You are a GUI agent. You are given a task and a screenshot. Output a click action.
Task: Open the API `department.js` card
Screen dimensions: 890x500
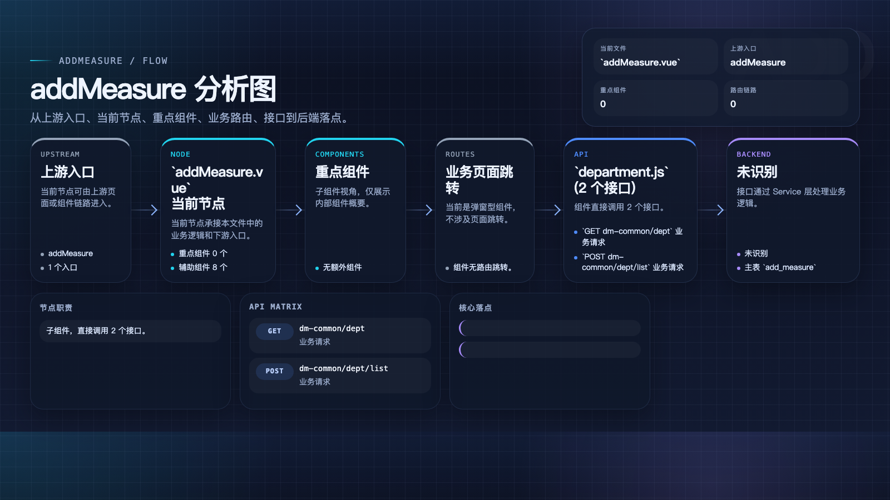point(630,210)
